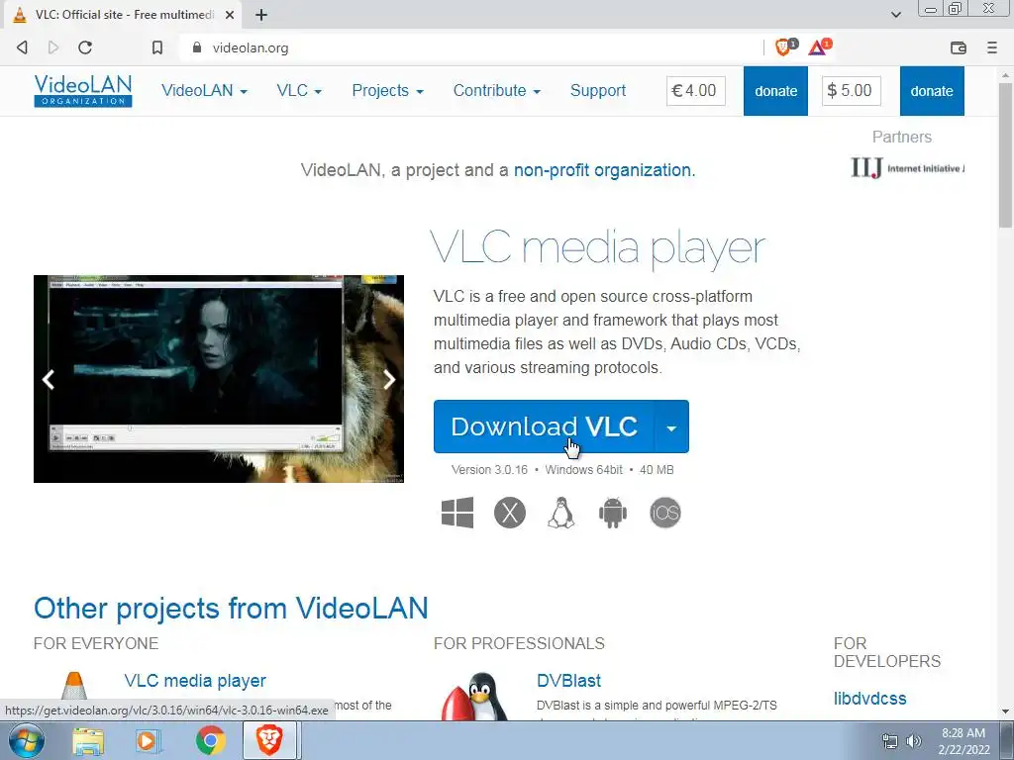The width and height of the screenshot is (1014, 760).
Task: Close the VLC Official site tab
Action: point(230,14)
